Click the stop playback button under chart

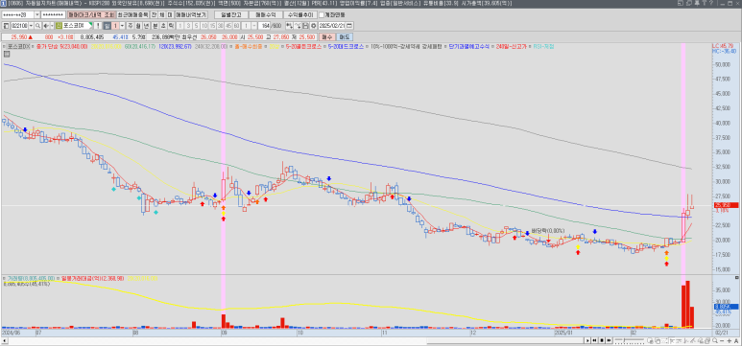point(602,340)
